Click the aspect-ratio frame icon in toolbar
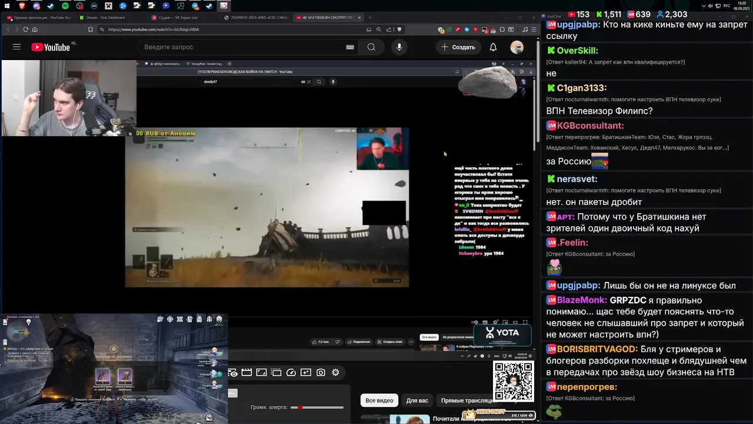Image resolution: width=753 pixels, height=424 pixels. click(x=261, y=373)
